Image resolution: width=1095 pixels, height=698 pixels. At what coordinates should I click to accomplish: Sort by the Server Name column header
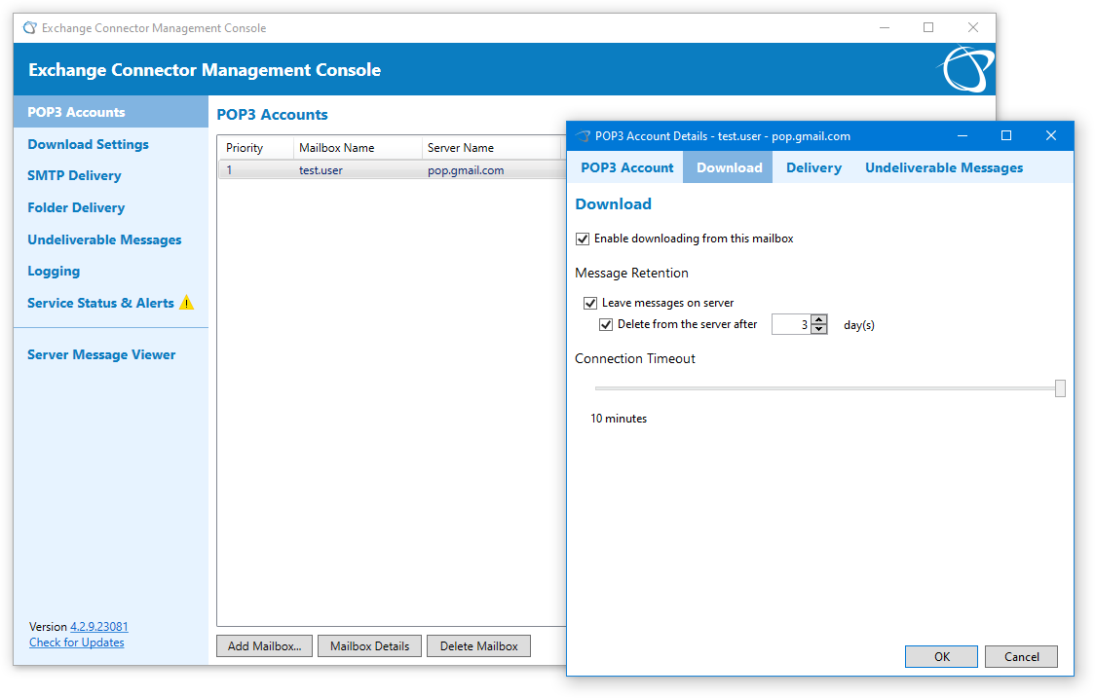coord(492,148)
